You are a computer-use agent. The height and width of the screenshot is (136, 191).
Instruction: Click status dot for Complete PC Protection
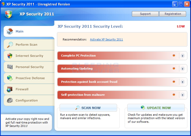pos(174,56)
